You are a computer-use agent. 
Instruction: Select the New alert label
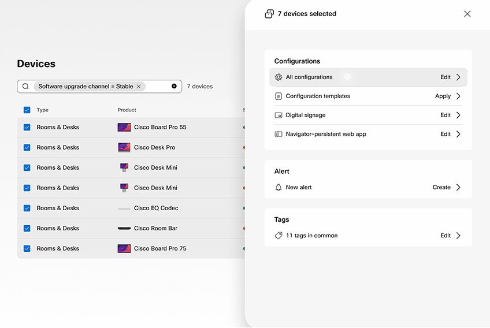point(298,188)
